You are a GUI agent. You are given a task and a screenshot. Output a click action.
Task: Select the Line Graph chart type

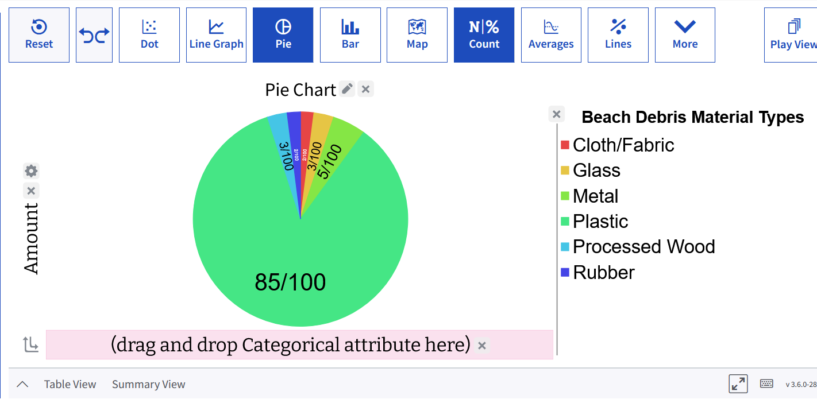click(216, 35)
